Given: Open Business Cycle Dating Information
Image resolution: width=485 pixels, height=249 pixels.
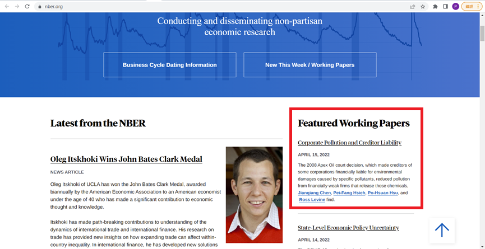Looking at the screenshot, I should click(169, 65).
